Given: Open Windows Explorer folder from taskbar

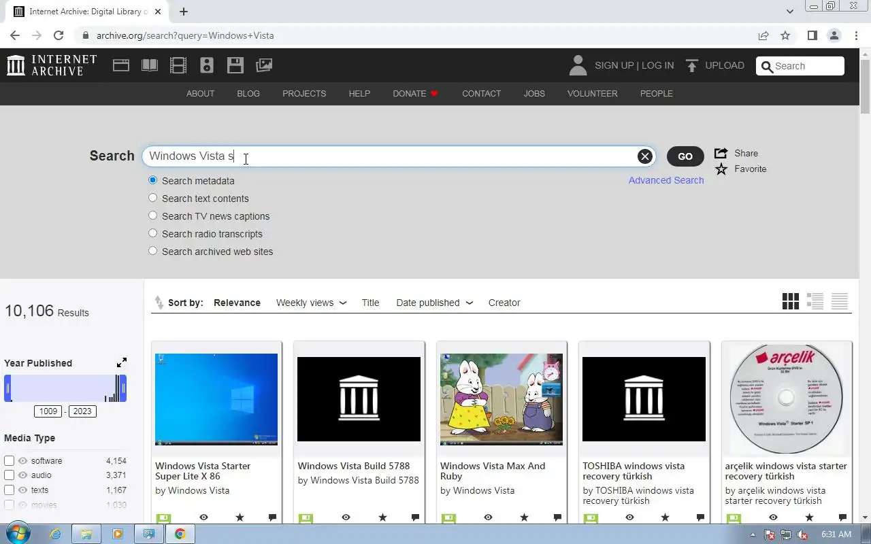Looking at the screenshot, I should click(86, 534).
